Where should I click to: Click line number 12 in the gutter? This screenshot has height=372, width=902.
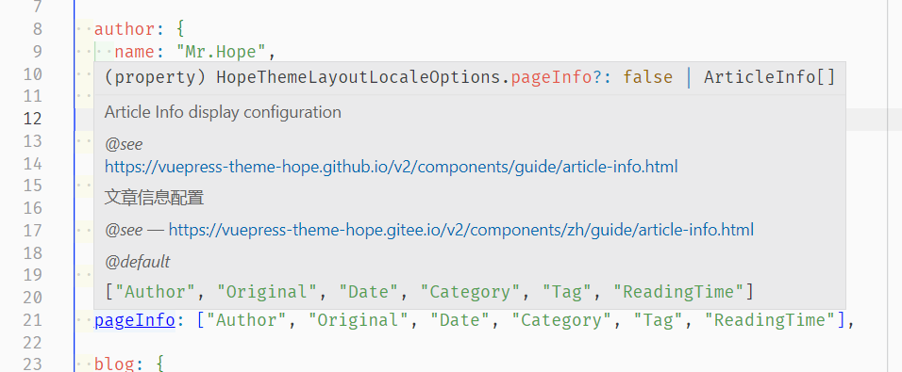coord(33,119)
